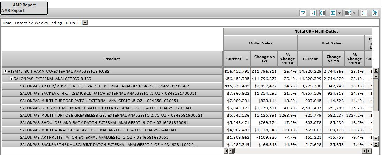382x156 pixels.
Task: Open the wrench settings tool
Action: point(375,13)
